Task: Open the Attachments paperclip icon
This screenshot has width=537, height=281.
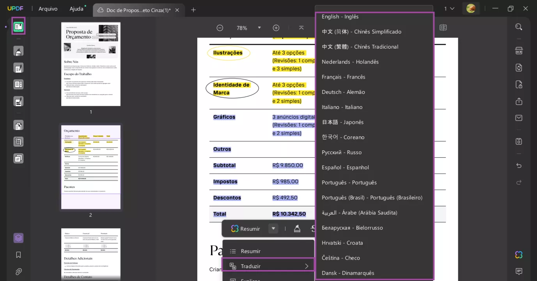Action: [x=18, y=272]
